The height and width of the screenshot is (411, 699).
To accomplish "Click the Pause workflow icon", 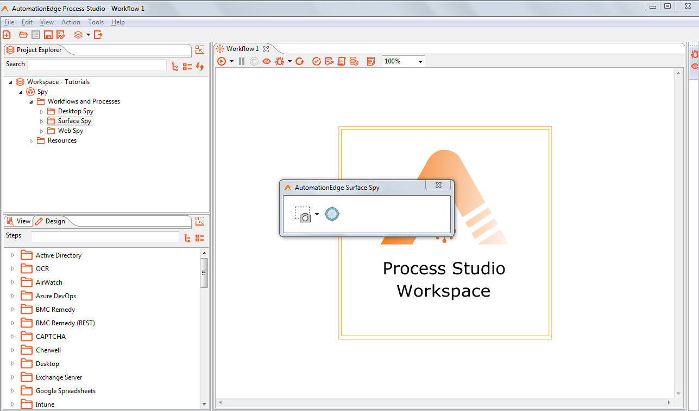I will tap(242, 61).
